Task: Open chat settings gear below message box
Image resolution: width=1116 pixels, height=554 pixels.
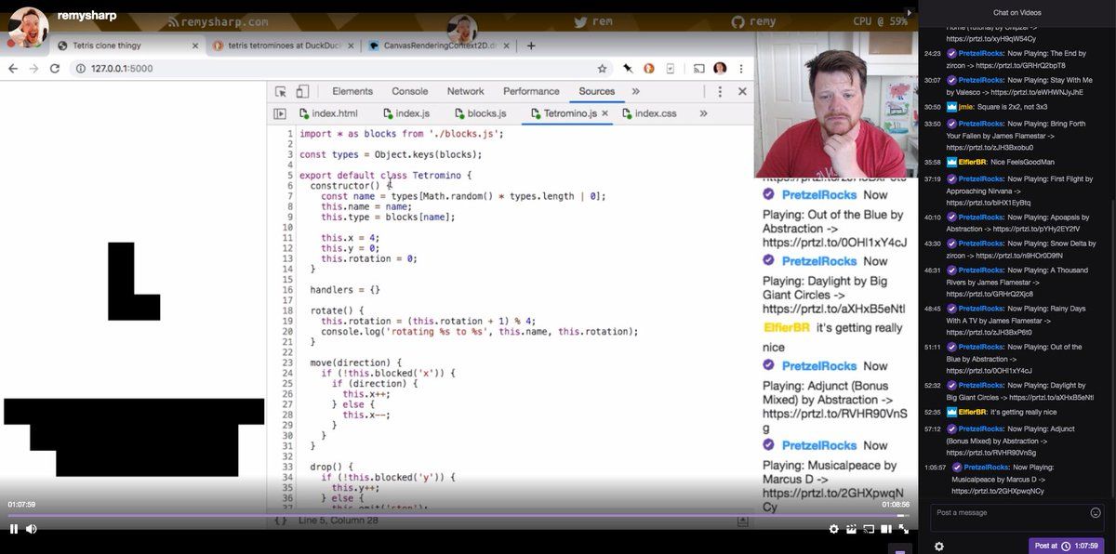Action: point(938,547)
